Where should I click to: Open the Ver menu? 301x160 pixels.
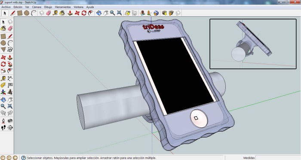click(27, 7)
